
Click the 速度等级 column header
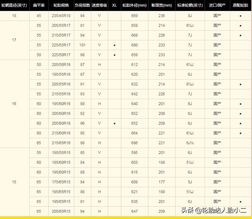[99, 5]
